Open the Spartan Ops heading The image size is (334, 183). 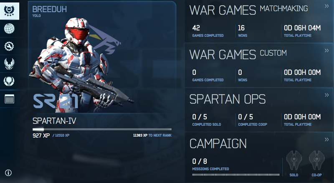pos(228,99)
